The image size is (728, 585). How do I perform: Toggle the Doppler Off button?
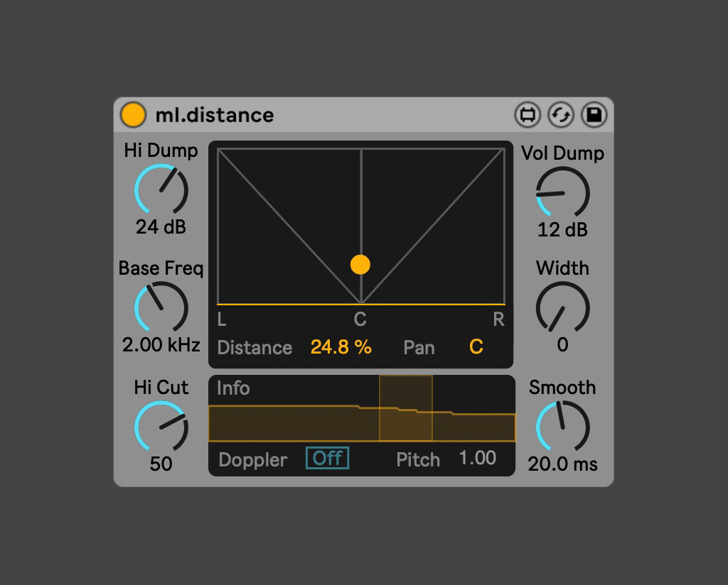(x=327, y=458)
